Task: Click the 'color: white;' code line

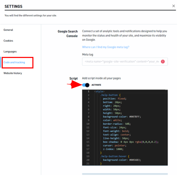Action: pyautogui.click(x=112, y=120)
